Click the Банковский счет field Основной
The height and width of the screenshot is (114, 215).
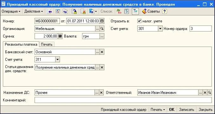click(65, 52)
